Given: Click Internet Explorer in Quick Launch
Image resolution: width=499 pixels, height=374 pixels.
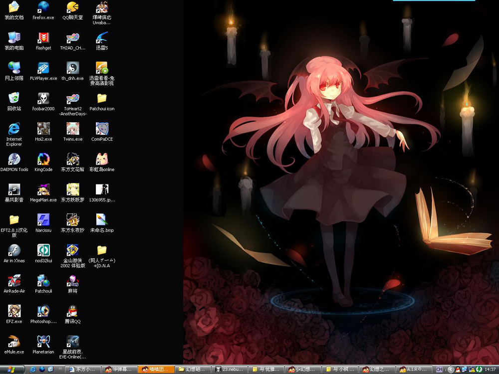Looking at the screenshot, I should [33, 370].
